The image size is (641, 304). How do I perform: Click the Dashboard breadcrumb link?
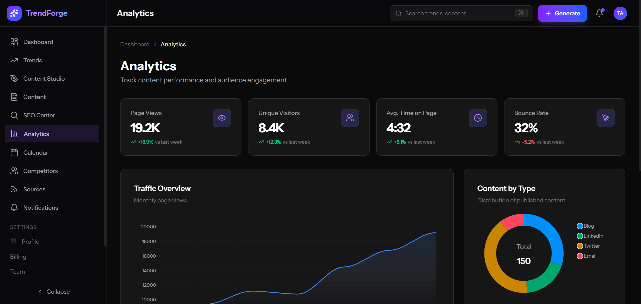coord(135,44)
